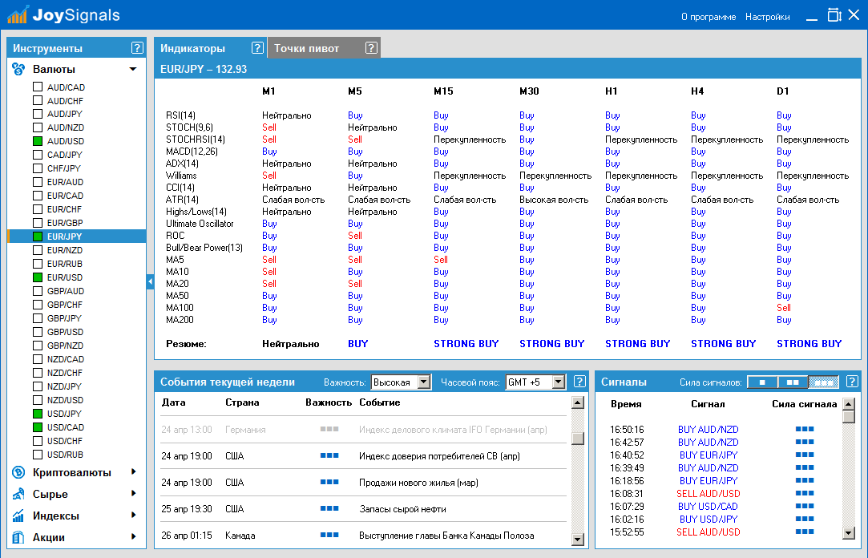Image resolution: width=868 pixels, height=558 pixels.
Task: Click signals list scroll down arrow
Action: [848, 533]
